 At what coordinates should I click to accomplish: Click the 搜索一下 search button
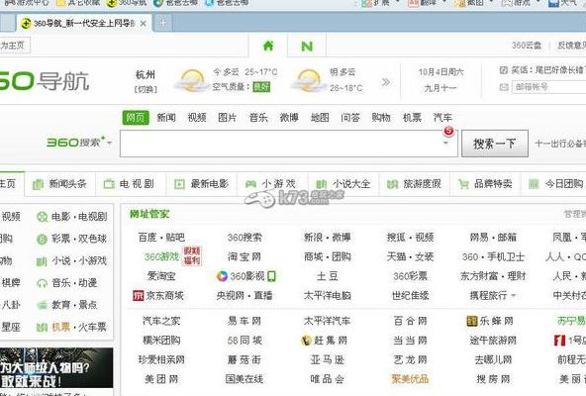pos(495,144)
